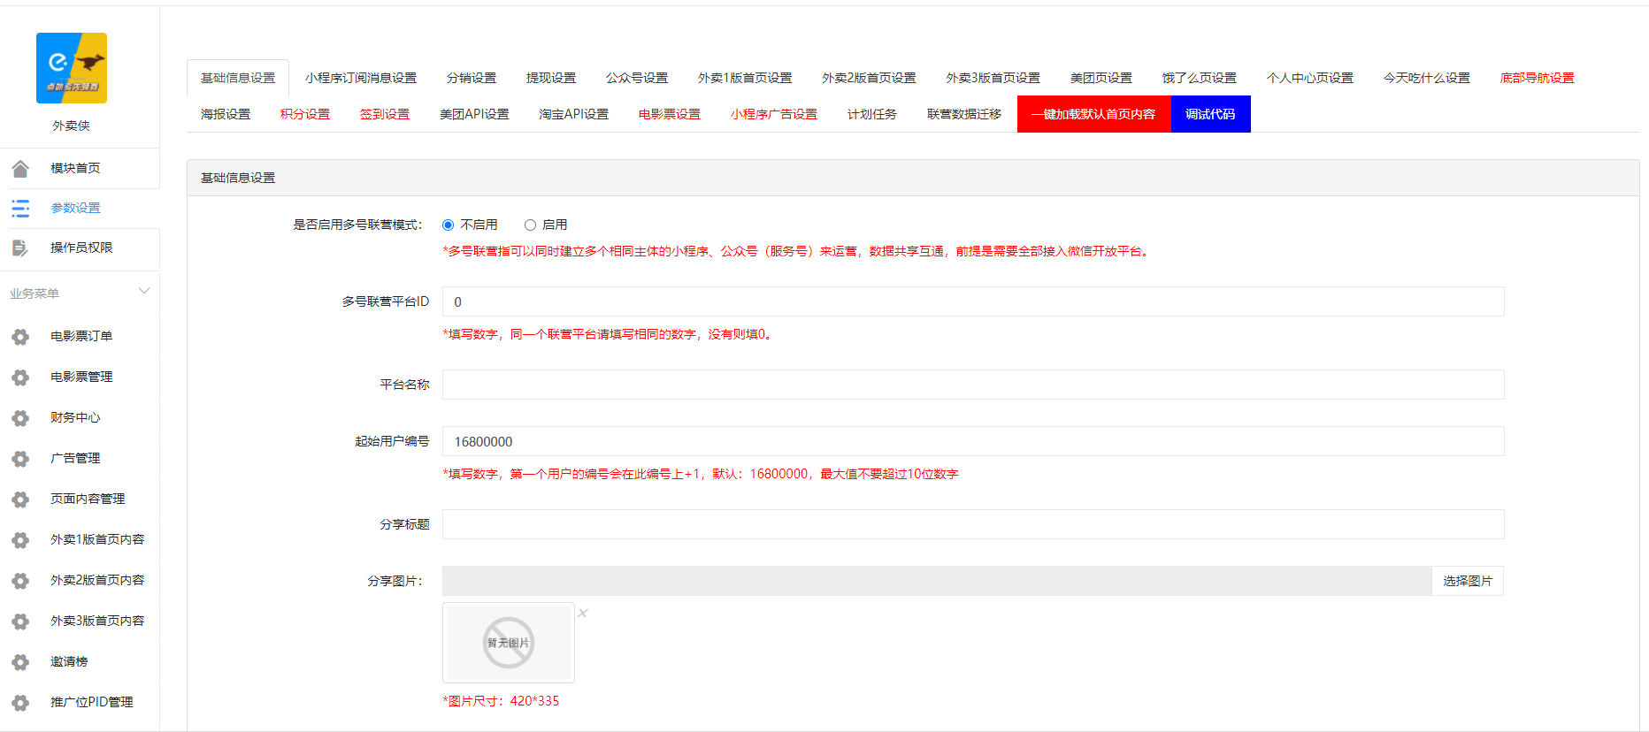The height and width of the screenshot is (732, 1649).
Task: Open 小程序订阅消息设置 tab
Action: point(361,78)
